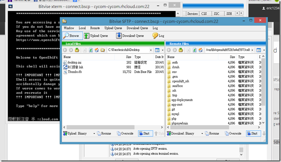Select the phpmyadmin remote folder
Screen dimensions: 281x162
[179, 123]
